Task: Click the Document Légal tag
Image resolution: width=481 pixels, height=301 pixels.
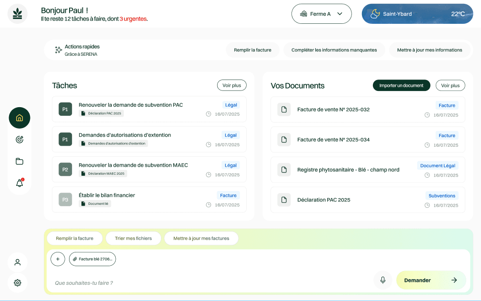Action: [x=438, y=166]
